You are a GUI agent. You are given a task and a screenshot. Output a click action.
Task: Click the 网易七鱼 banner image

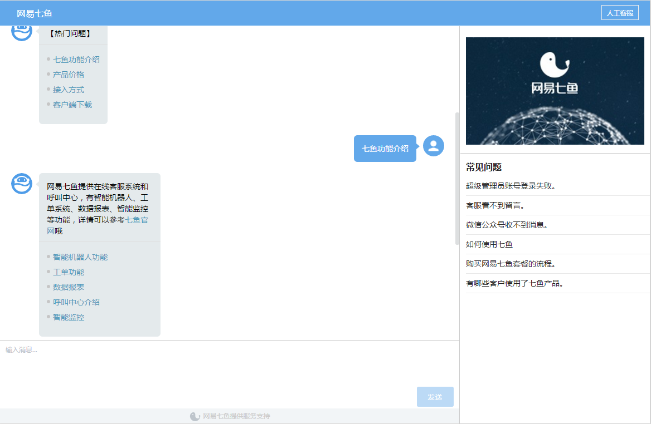coord(555,91)
